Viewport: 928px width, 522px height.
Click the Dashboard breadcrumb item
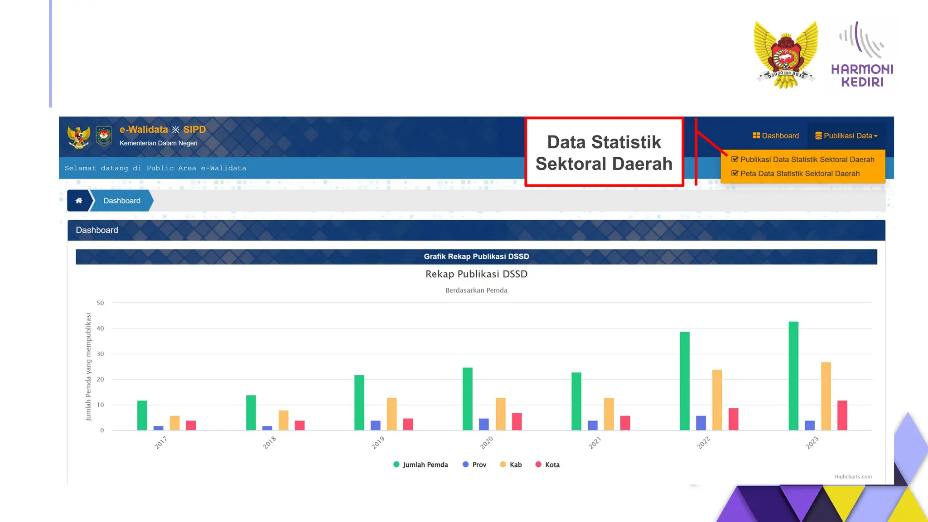(x=121, y=201)
